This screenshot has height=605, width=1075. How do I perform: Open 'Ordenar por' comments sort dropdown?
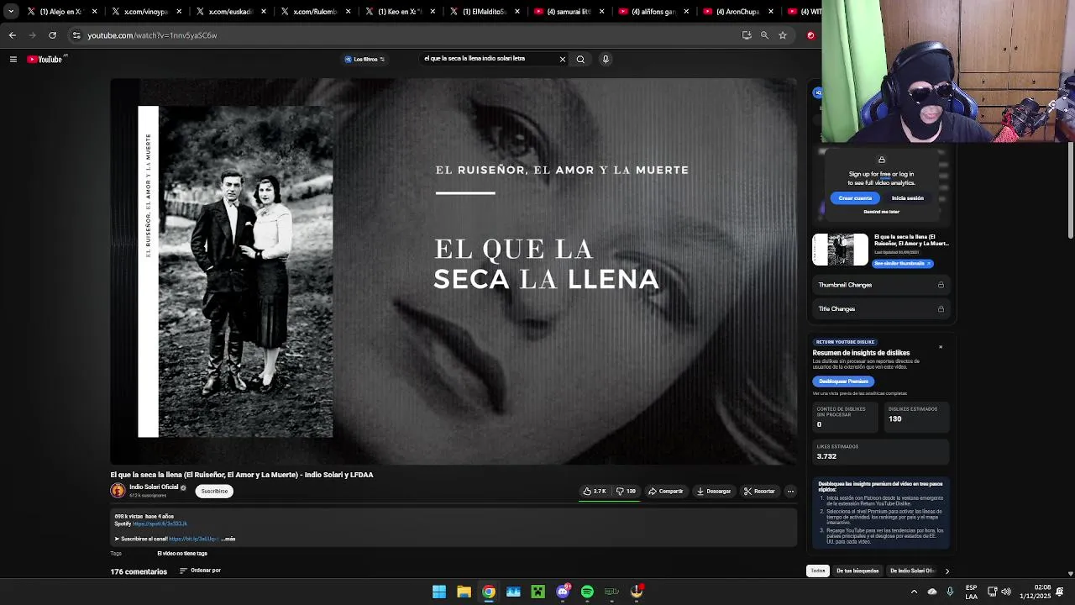tap(200, 571)
